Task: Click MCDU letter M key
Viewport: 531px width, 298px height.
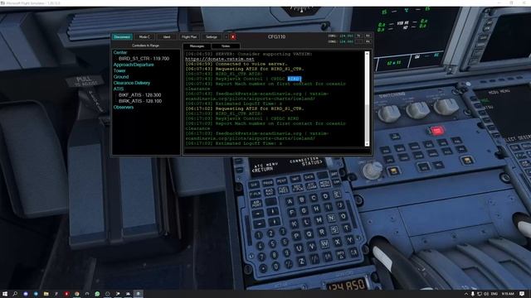Action: click(319, 220)
